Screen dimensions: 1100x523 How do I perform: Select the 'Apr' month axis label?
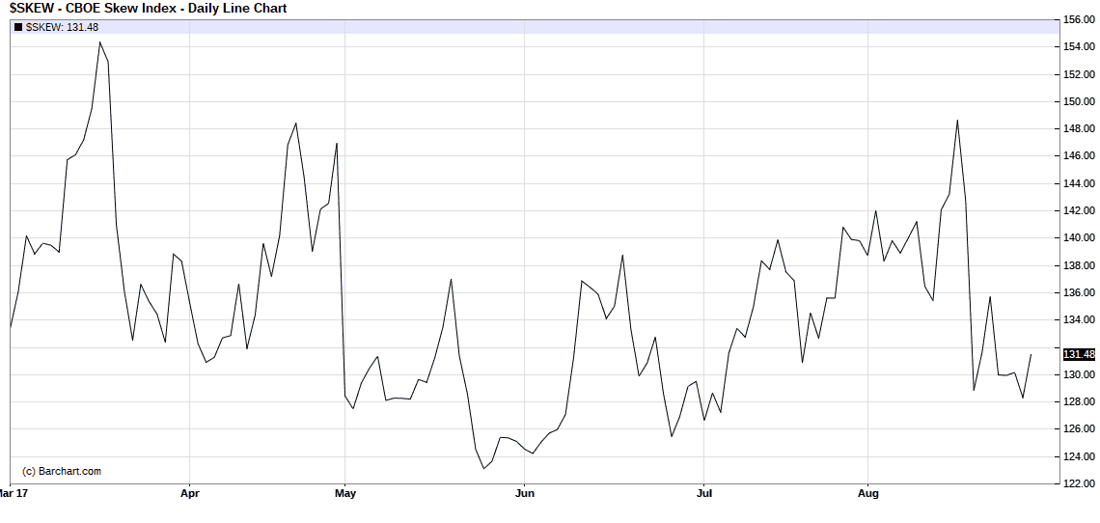coord(189,493)
